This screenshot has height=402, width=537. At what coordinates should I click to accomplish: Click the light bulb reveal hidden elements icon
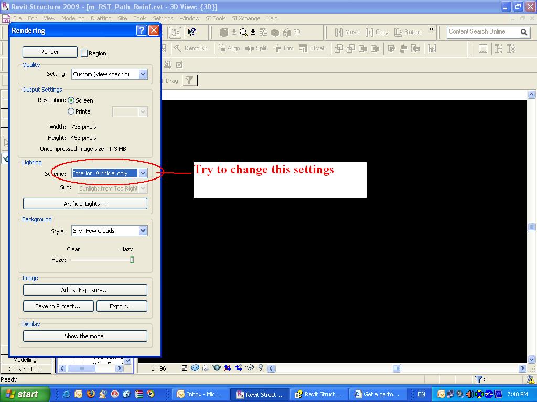pos(261,368)
